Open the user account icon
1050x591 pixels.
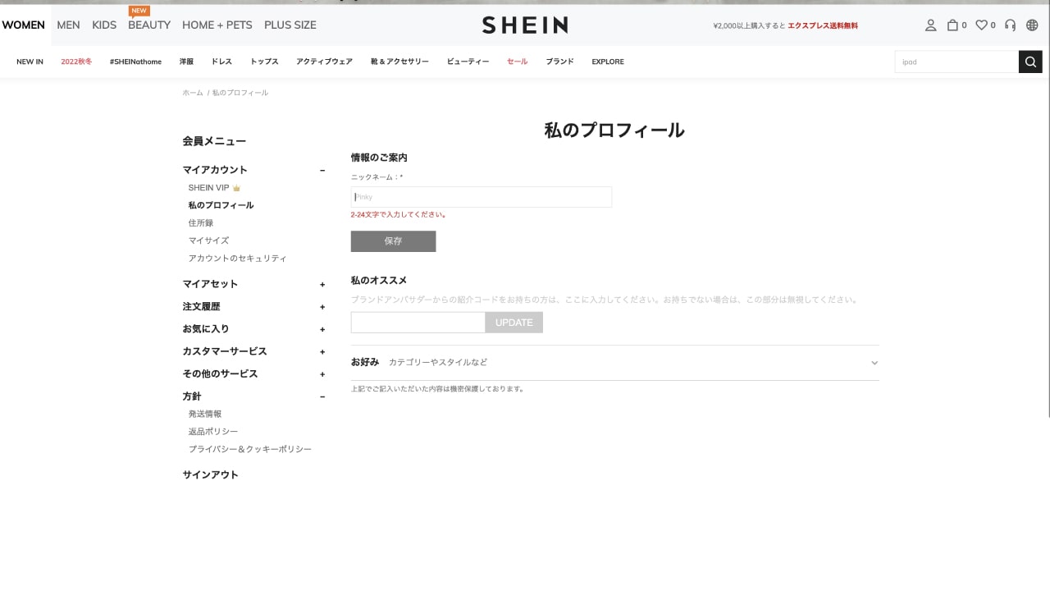point(930,25)
